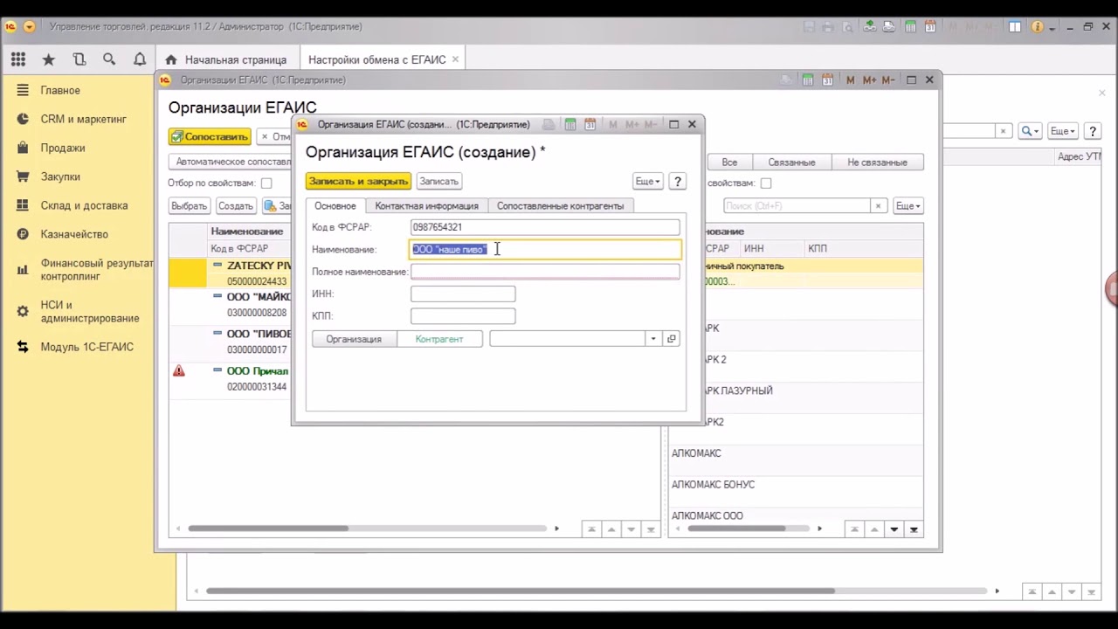Select the Связанные filter toggle

[x=791, y=162]
